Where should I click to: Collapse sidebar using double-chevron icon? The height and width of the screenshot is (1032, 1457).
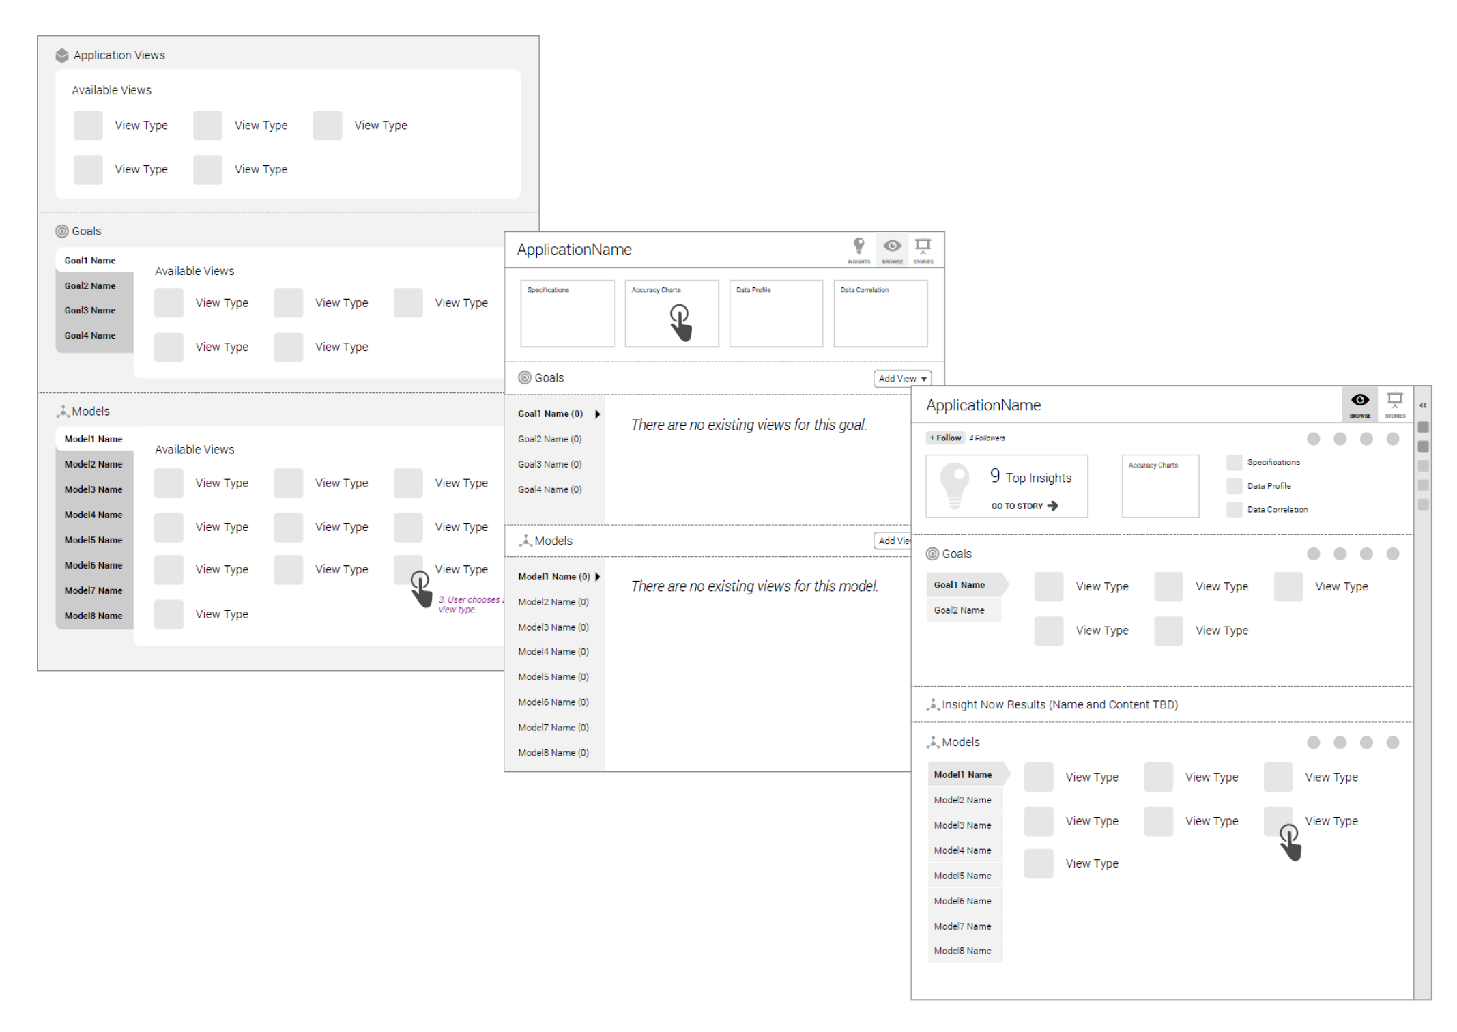pos(1423,405)
